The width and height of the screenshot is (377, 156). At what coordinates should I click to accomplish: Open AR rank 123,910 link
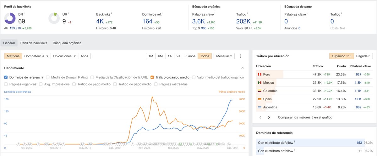coord(15,28)
